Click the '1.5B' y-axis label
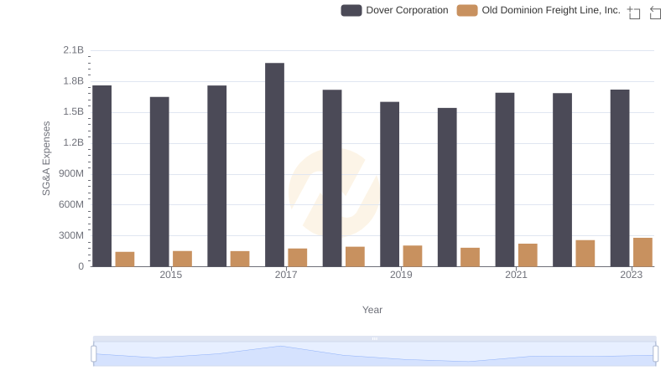671x386 pixels. [73, 112]
